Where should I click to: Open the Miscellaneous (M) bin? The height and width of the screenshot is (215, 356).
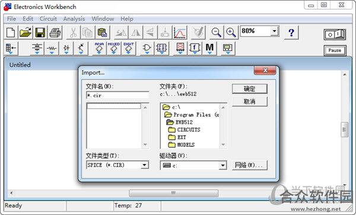209,49
